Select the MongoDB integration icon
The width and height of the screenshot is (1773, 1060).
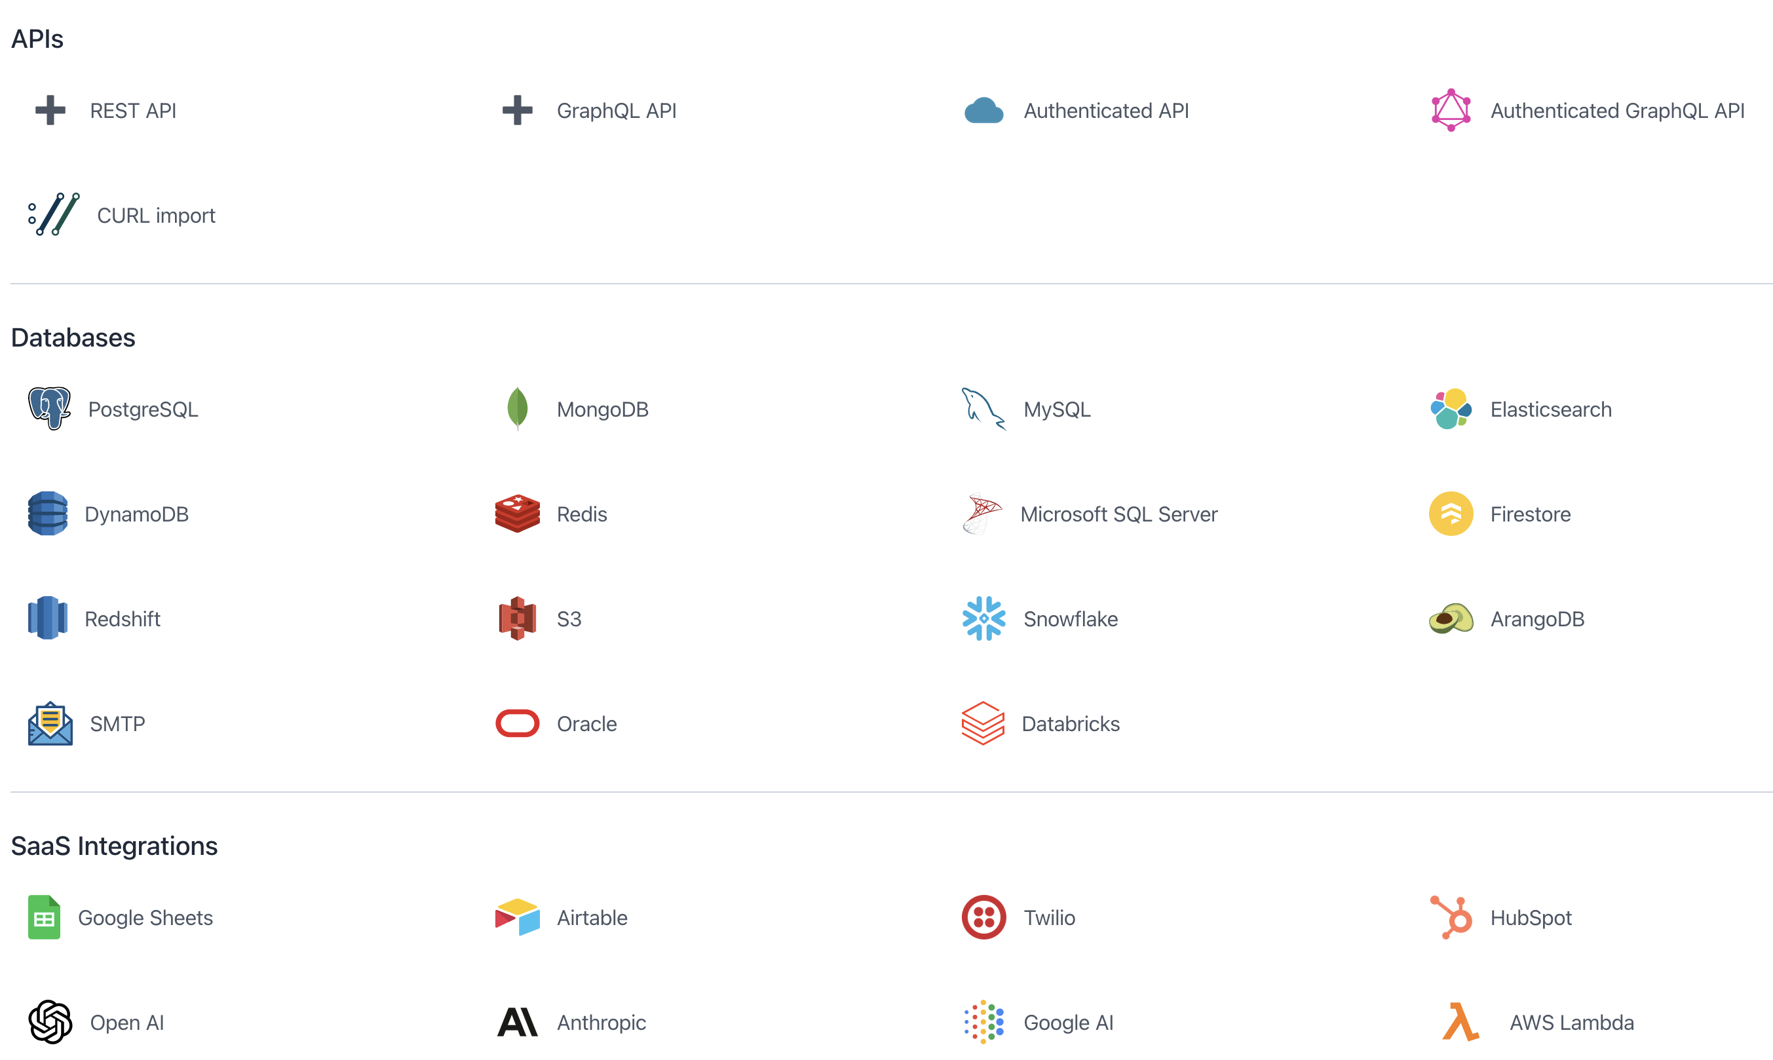pos(518,407)
